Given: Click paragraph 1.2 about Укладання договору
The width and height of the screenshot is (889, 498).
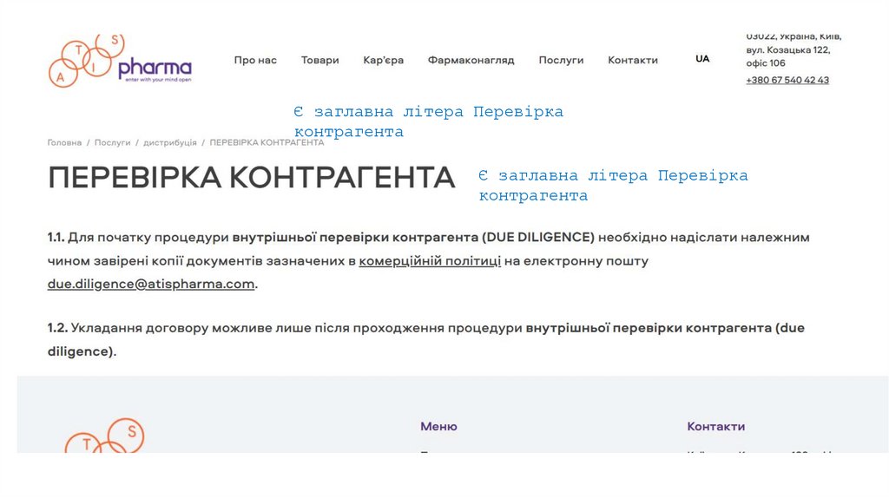Looking at the screenshot, I should (425, 339).
